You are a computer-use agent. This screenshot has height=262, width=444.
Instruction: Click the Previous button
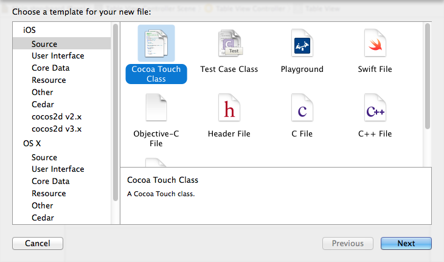point(348,243)
